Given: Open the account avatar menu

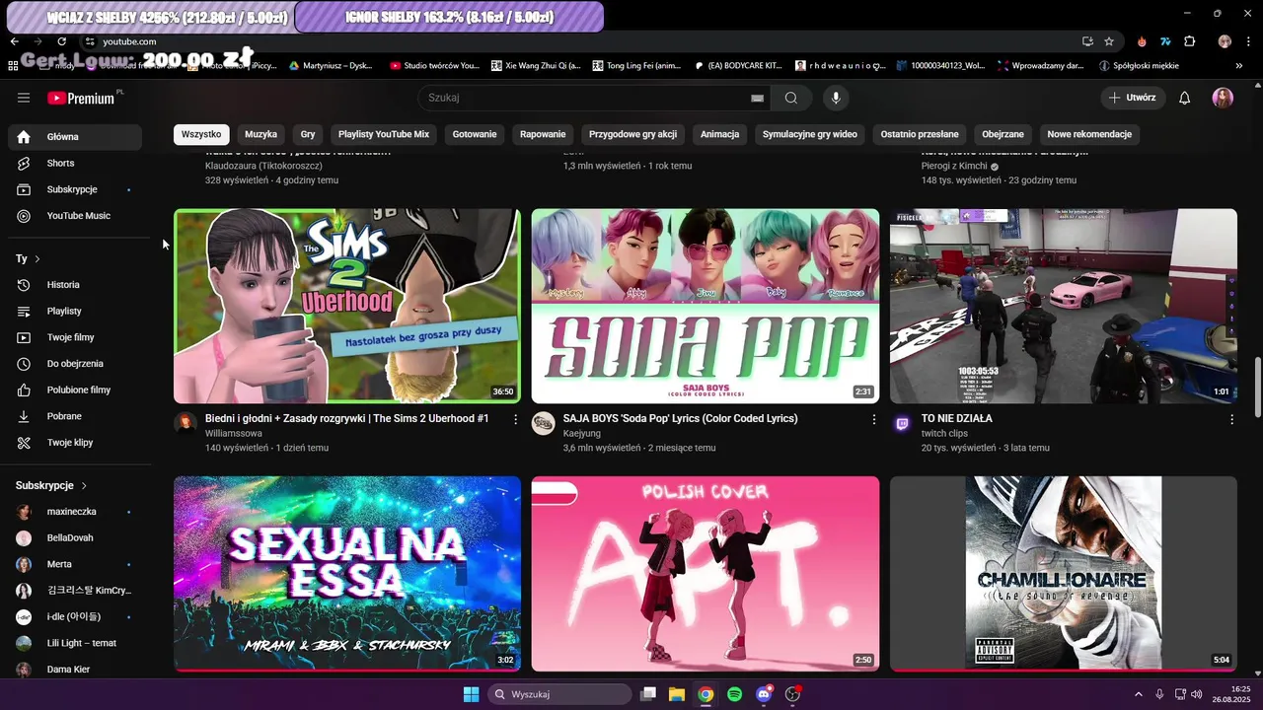Looking at the screenshot, I should point(1224,98).
